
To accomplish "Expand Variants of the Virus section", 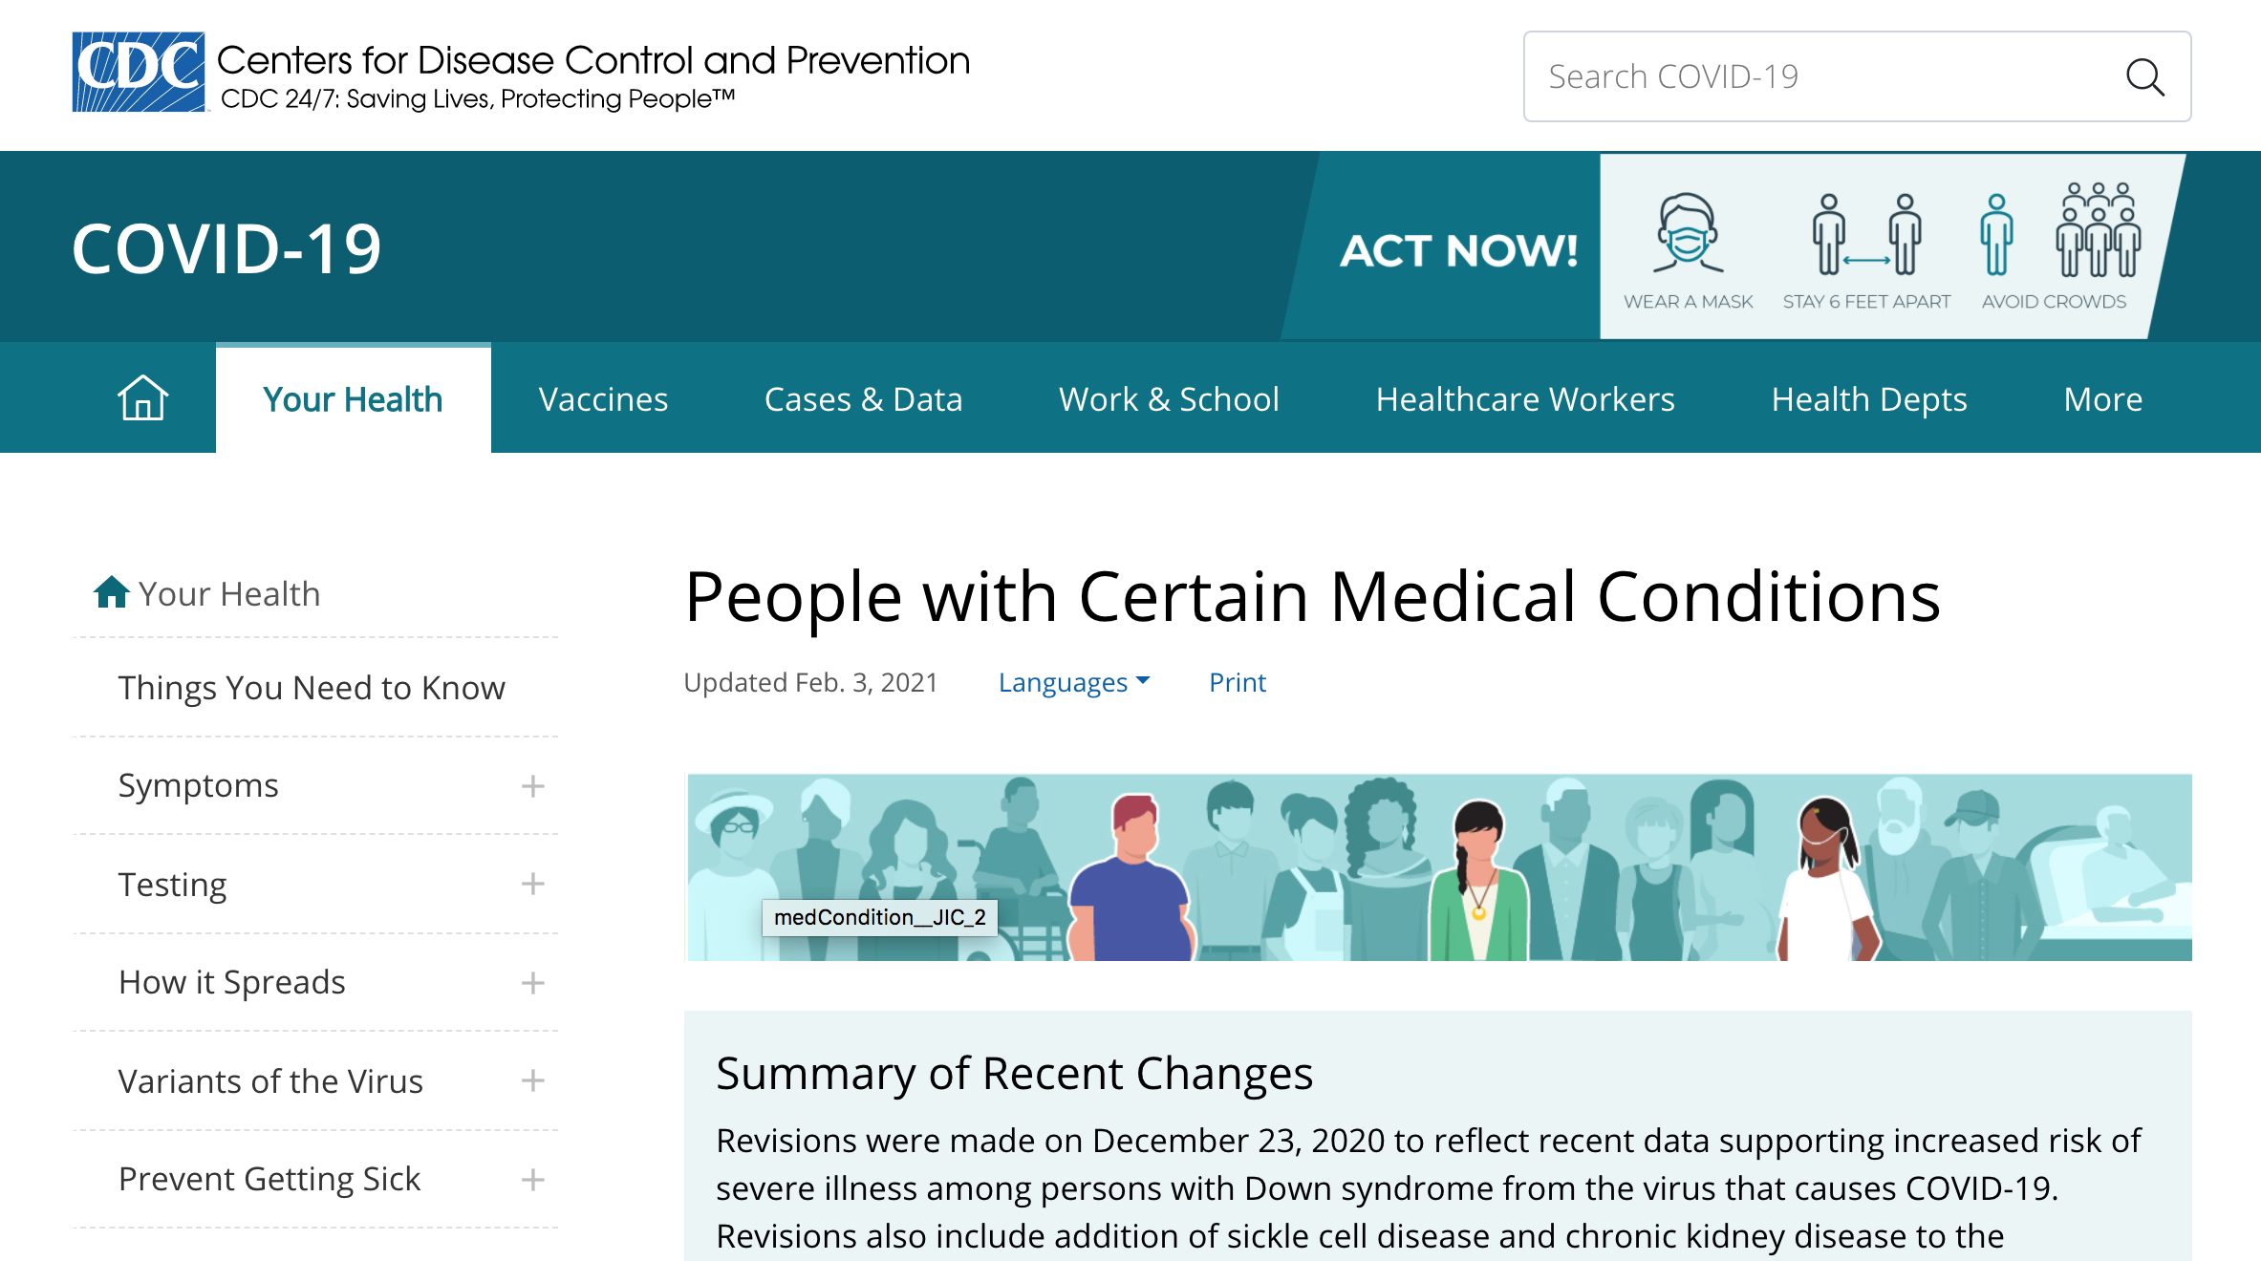I will click(x=532, y=1081).
